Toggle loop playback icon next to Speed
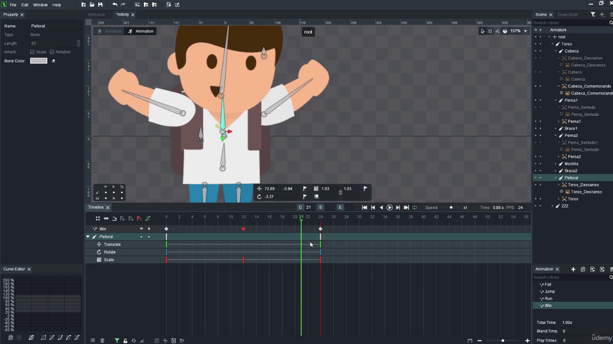The image size is (613, 344). pyautogui.click(x=415, y=207)
